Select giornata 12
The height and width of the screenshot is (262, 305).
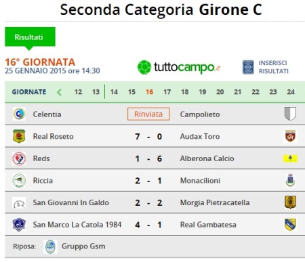[x=78, y=92]
